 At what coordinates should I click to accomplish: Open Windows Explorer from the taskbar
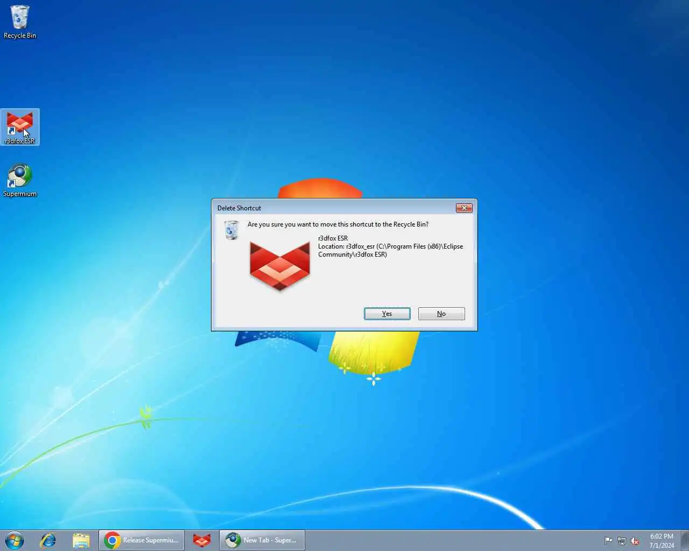click(81, 540)
